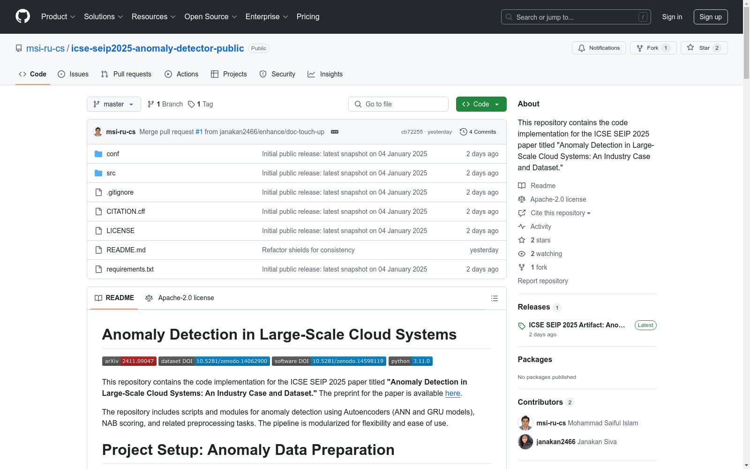This screenshot has height=469, width=750.
Task: Open the Projects tab
Action: [229, 74]
